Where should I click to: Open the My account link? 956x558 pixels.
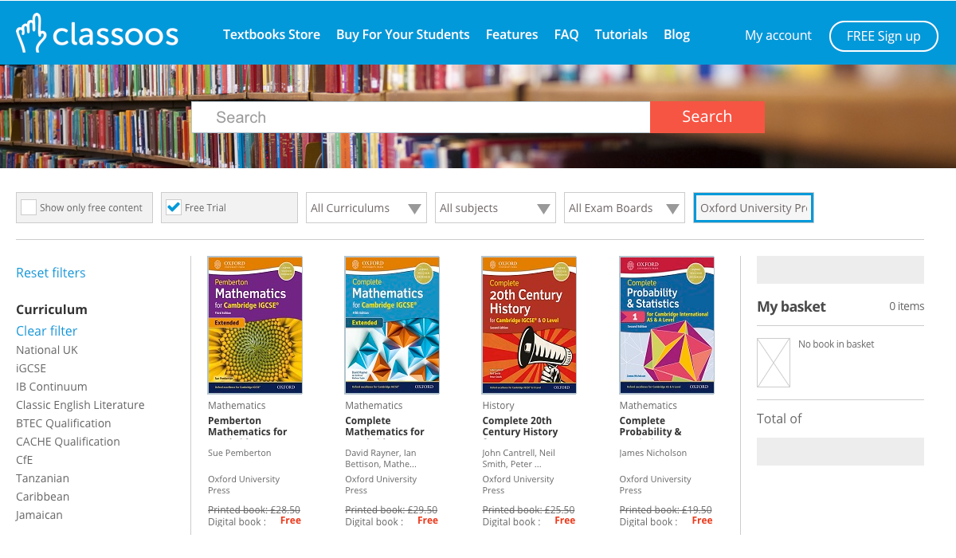pyautogui.click(x=778, y=36)
